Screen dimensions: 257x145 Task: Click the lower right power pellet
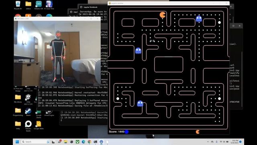click(x=219, y=99)
